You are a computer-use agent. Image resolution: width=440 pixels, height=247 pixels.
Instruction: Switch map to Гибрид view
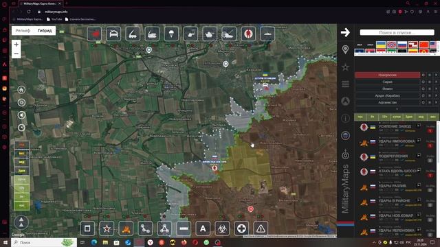point(45,31)
